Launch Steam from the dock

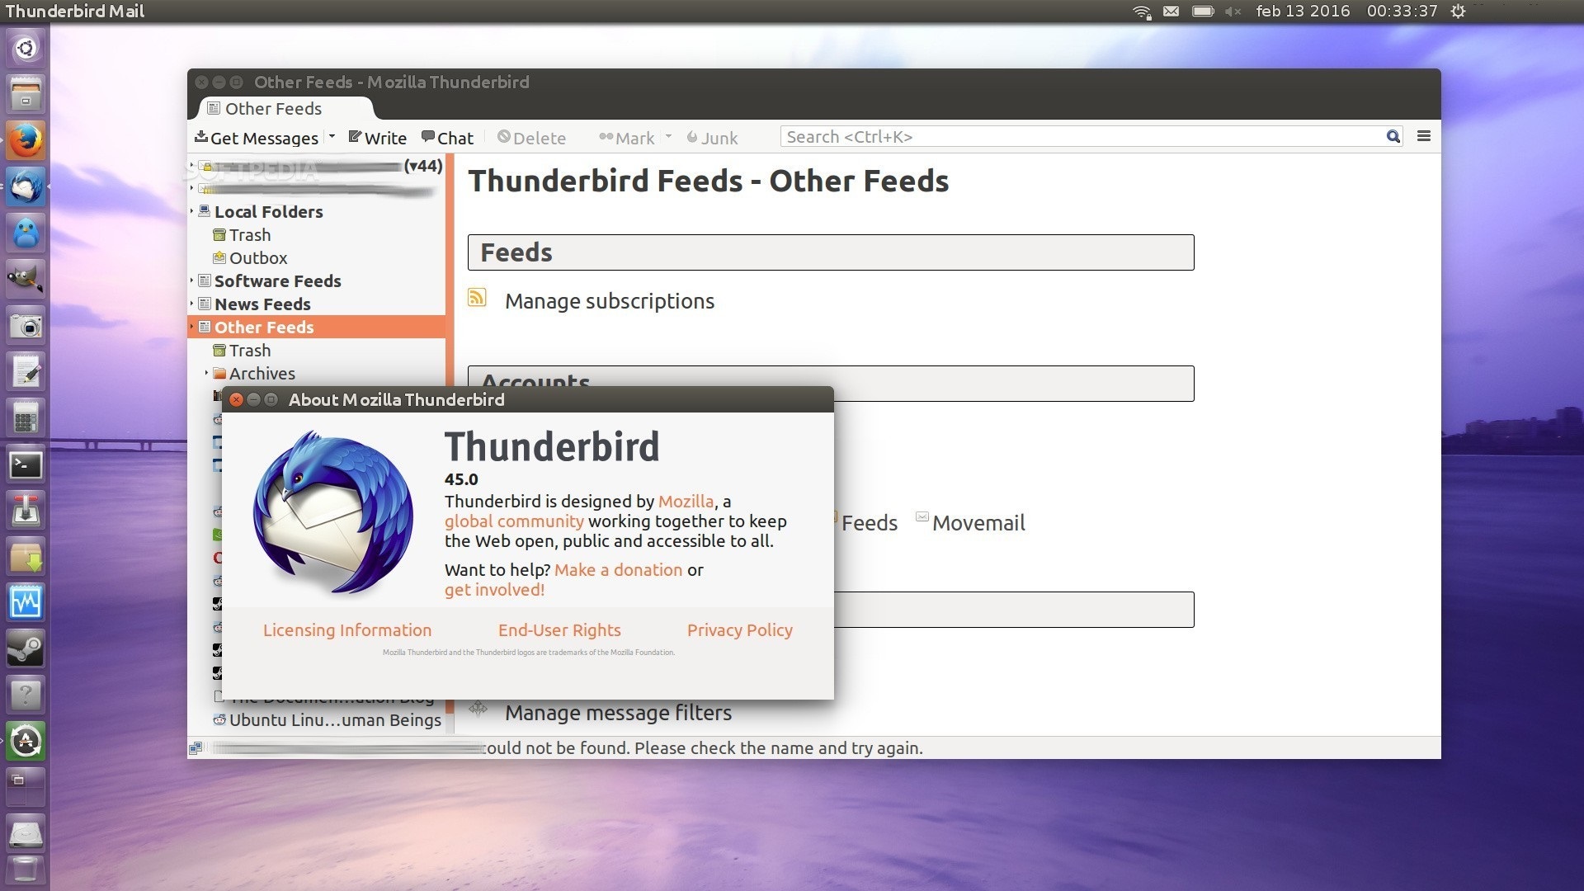(26, 649)
